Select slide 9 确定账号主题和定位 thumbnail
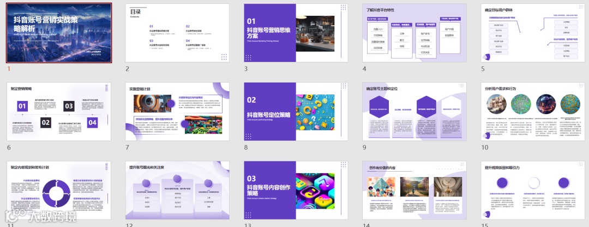The image size is (589, 227). pyautogui.click(x=414, y=111)
